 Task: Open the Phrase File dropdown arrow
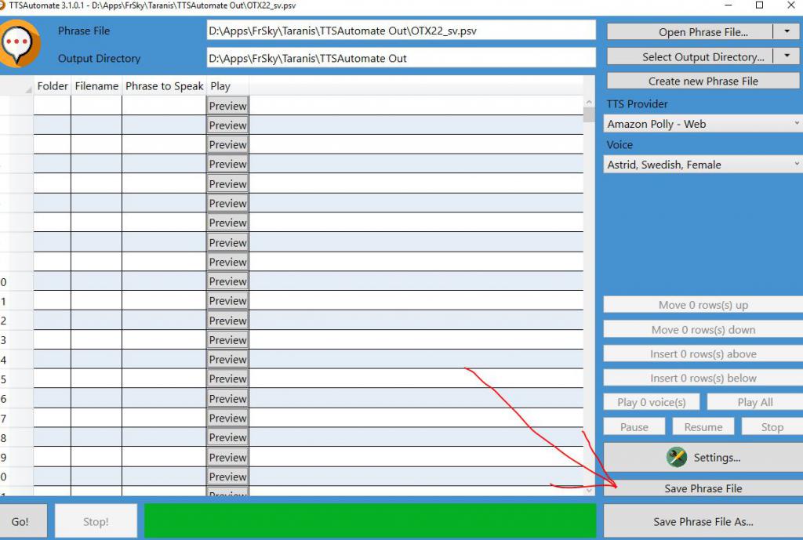point(787,32)
